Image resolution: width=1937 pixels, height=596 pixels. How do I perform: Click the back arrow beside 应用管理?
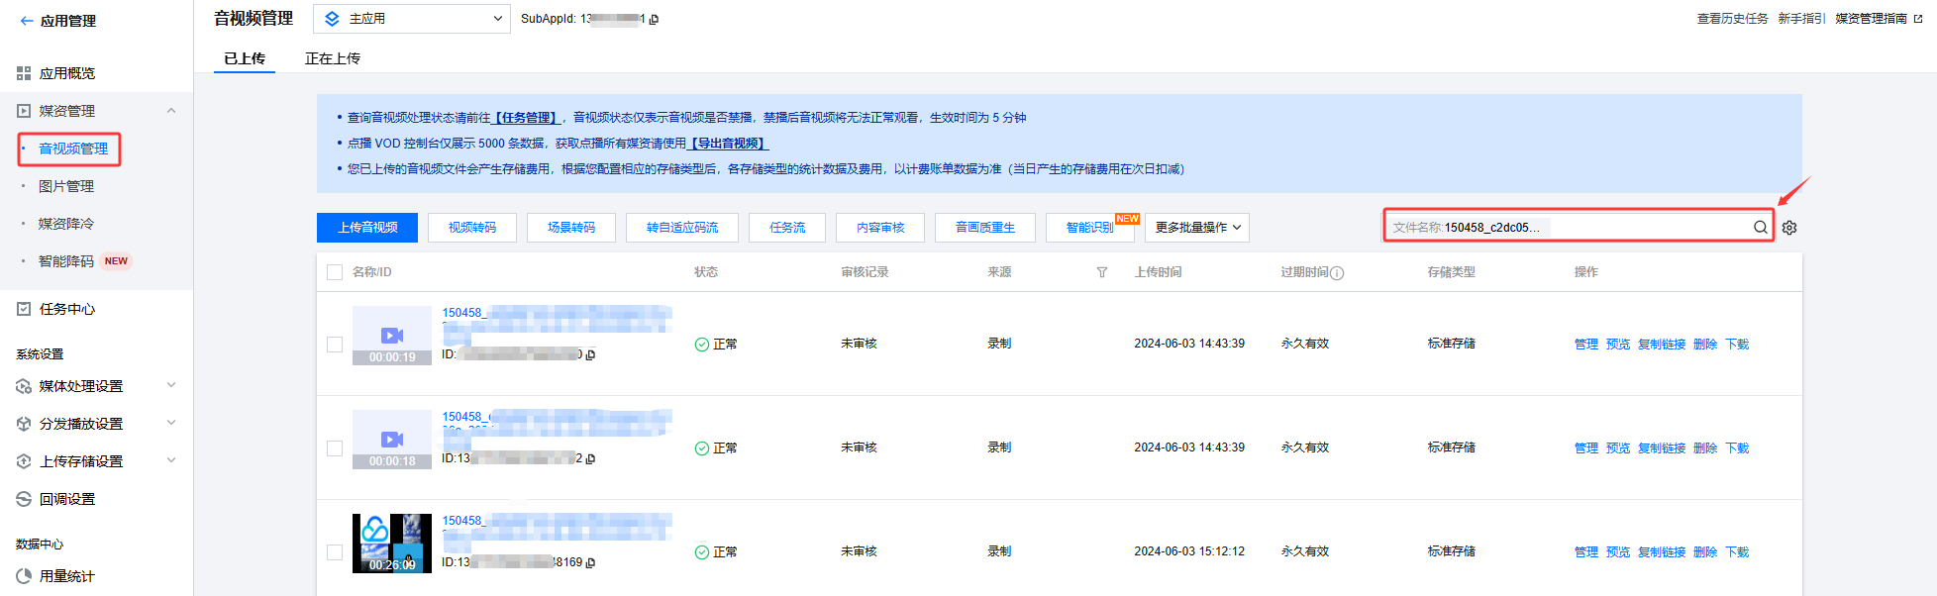pyautogui.click(x=26, y=21)
